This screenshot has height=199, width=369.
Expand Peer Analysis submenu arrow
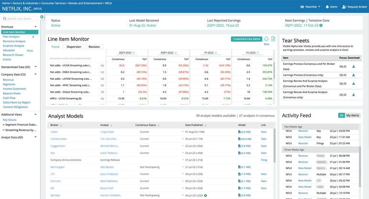33,37
